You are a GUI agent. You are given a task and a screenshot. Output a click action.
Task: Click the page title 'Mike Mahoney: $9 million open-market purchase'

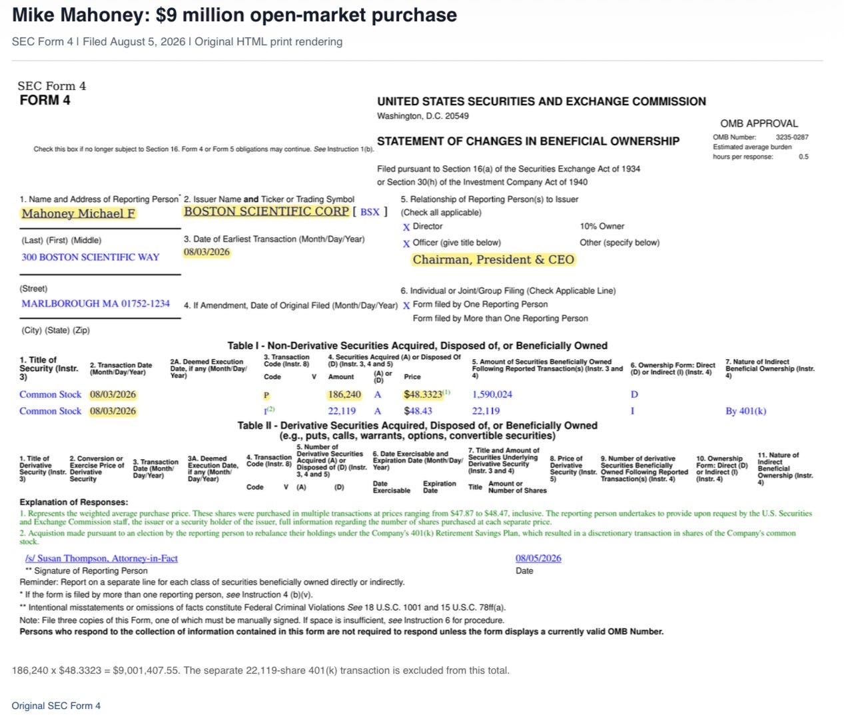tap(234, 15)
